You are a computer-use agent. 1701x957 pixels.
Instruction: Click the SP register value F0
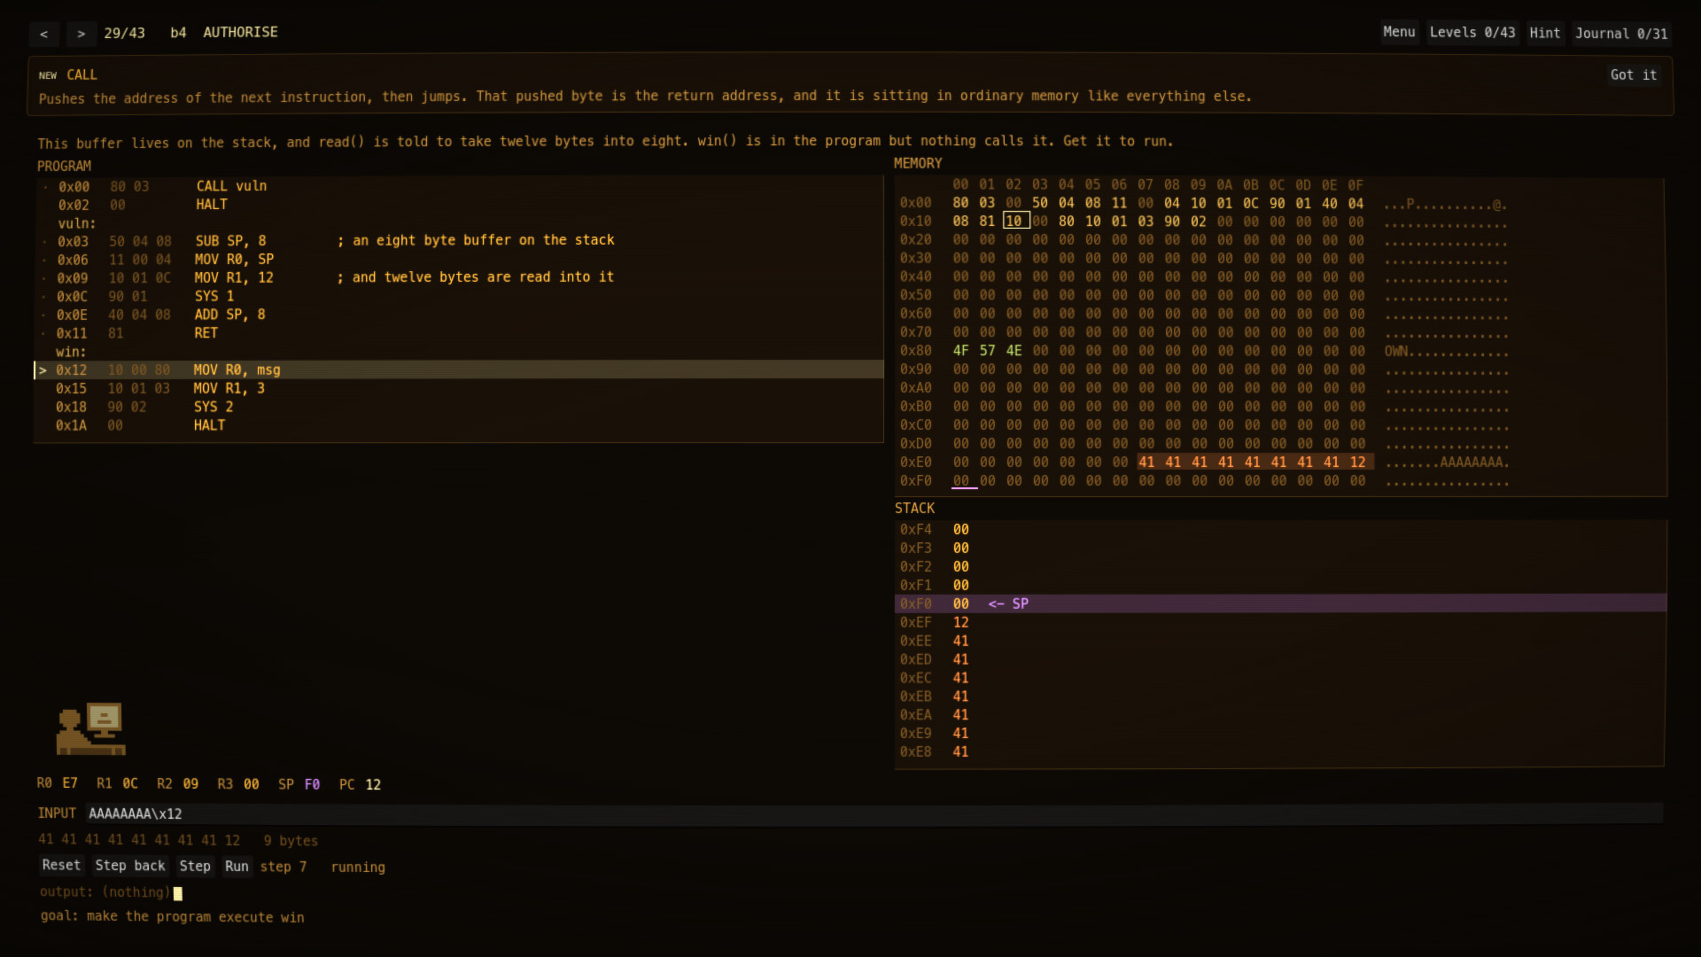coord(312,785)
